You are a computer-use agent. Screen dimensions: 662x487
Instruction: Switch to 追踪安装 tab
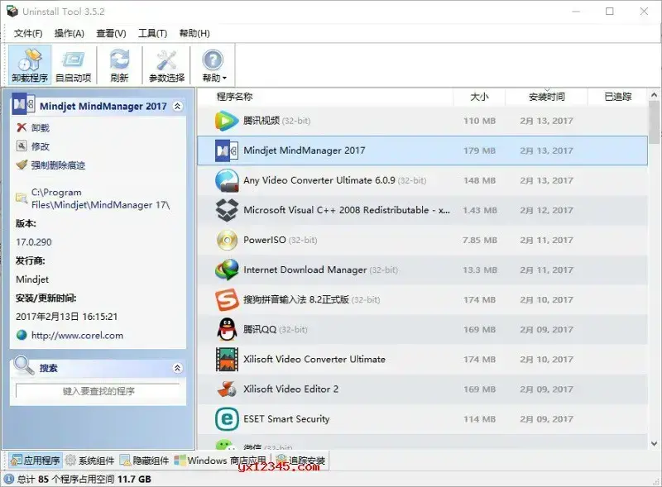point(300,461)
